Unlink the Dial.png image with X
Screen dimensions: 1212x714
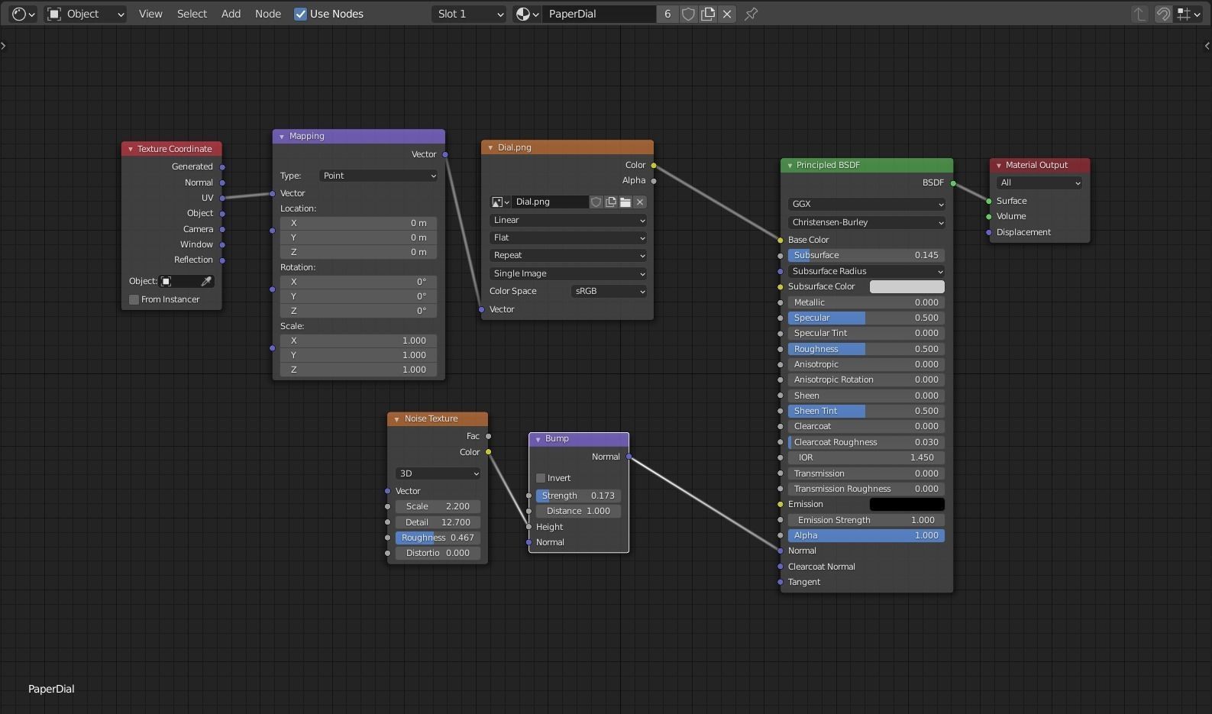[640, 202]
